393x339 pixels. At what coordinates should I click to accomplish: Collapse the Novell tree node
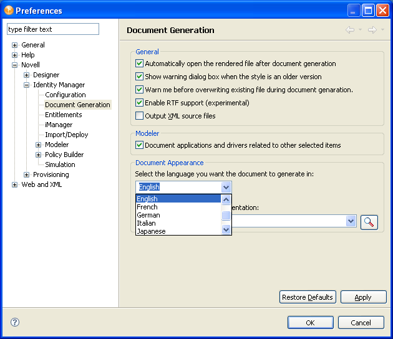point(15,65)
